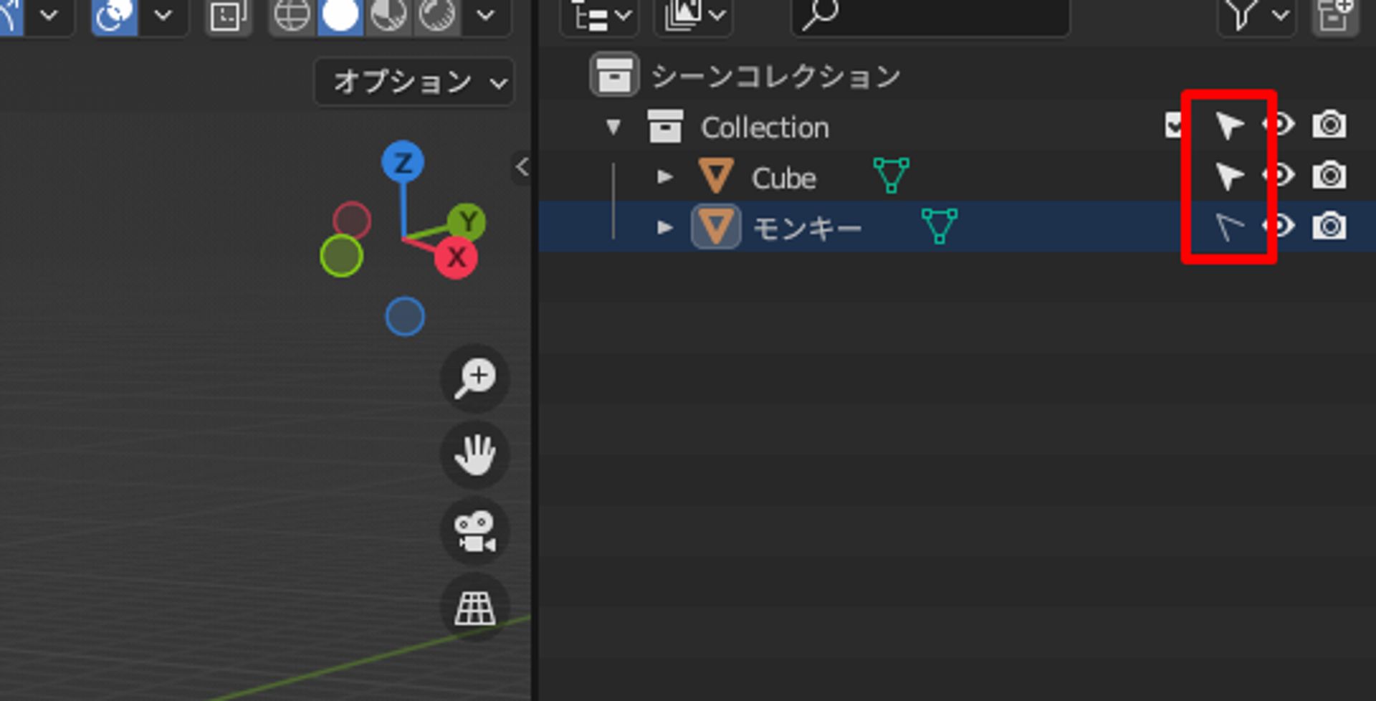The image size is (1376, 701).
Task: Click the Material Preview shading icon
Action: (387, 16)
